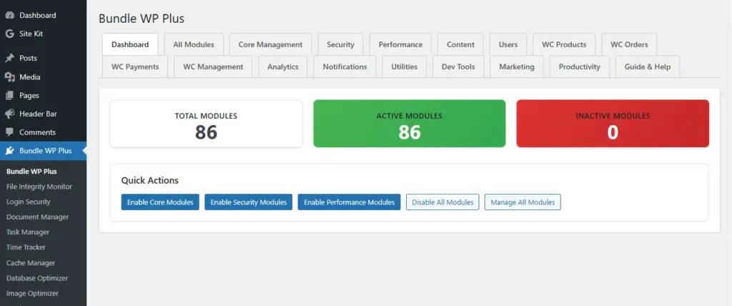
Task: Click the Comments speech bubble icon
Action: [x=9, y=132]
